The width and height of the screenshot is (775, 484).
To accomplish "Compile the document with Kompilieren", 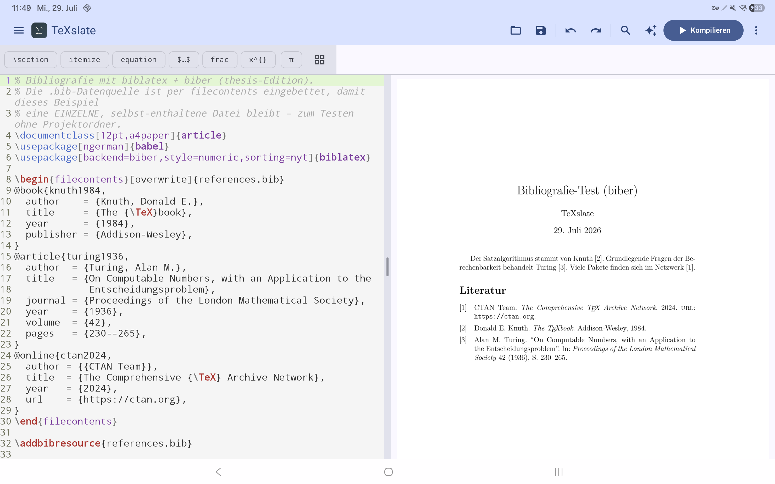I will pyautogui.click(x=703, y=30).
